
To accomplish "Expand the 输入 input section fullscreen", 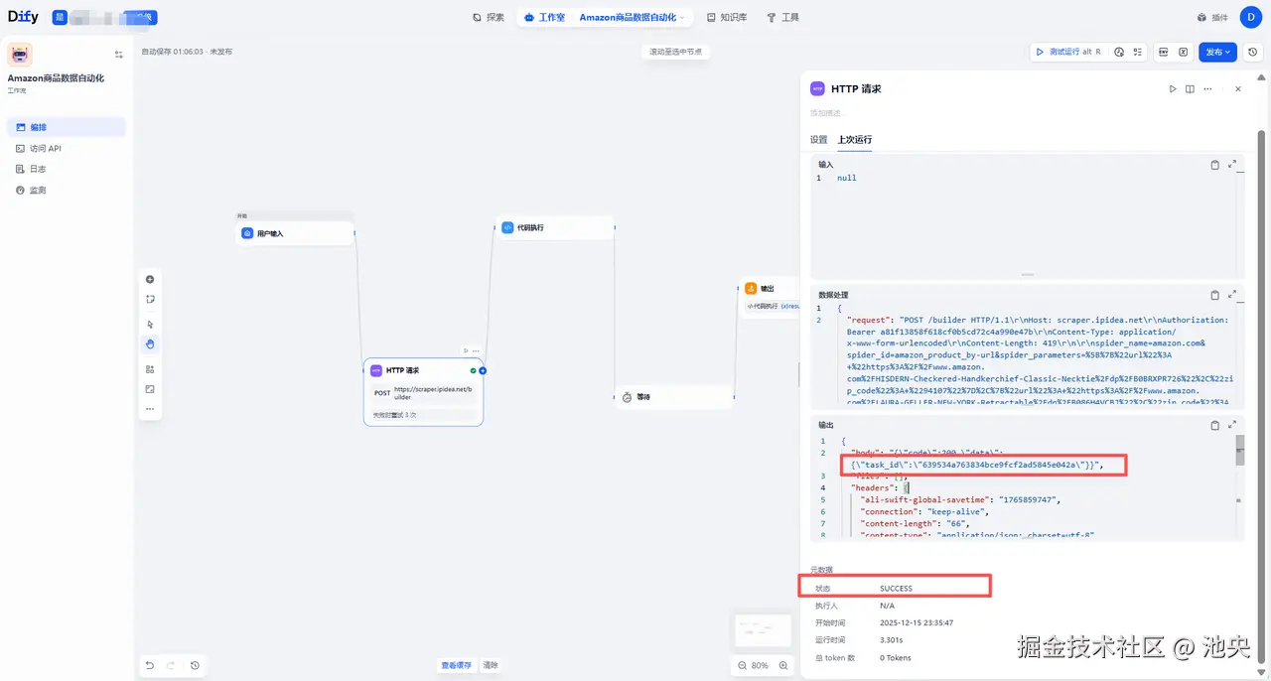I will click(1232, 165).
